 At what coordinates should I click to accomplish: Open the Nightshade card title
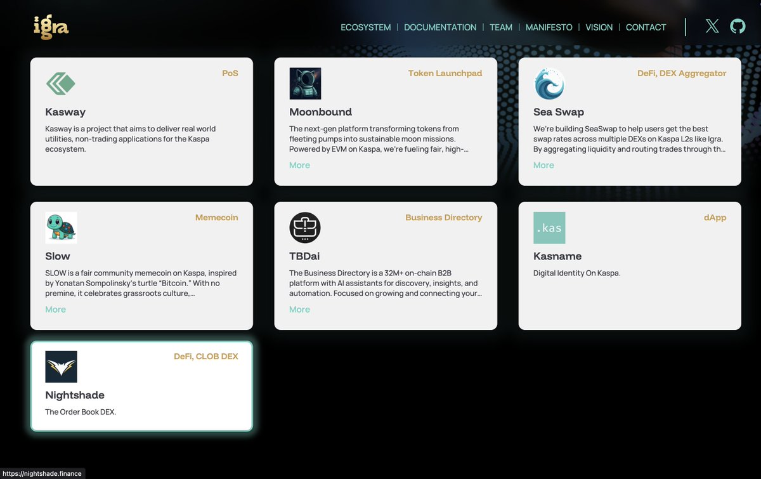pos(75,395)
